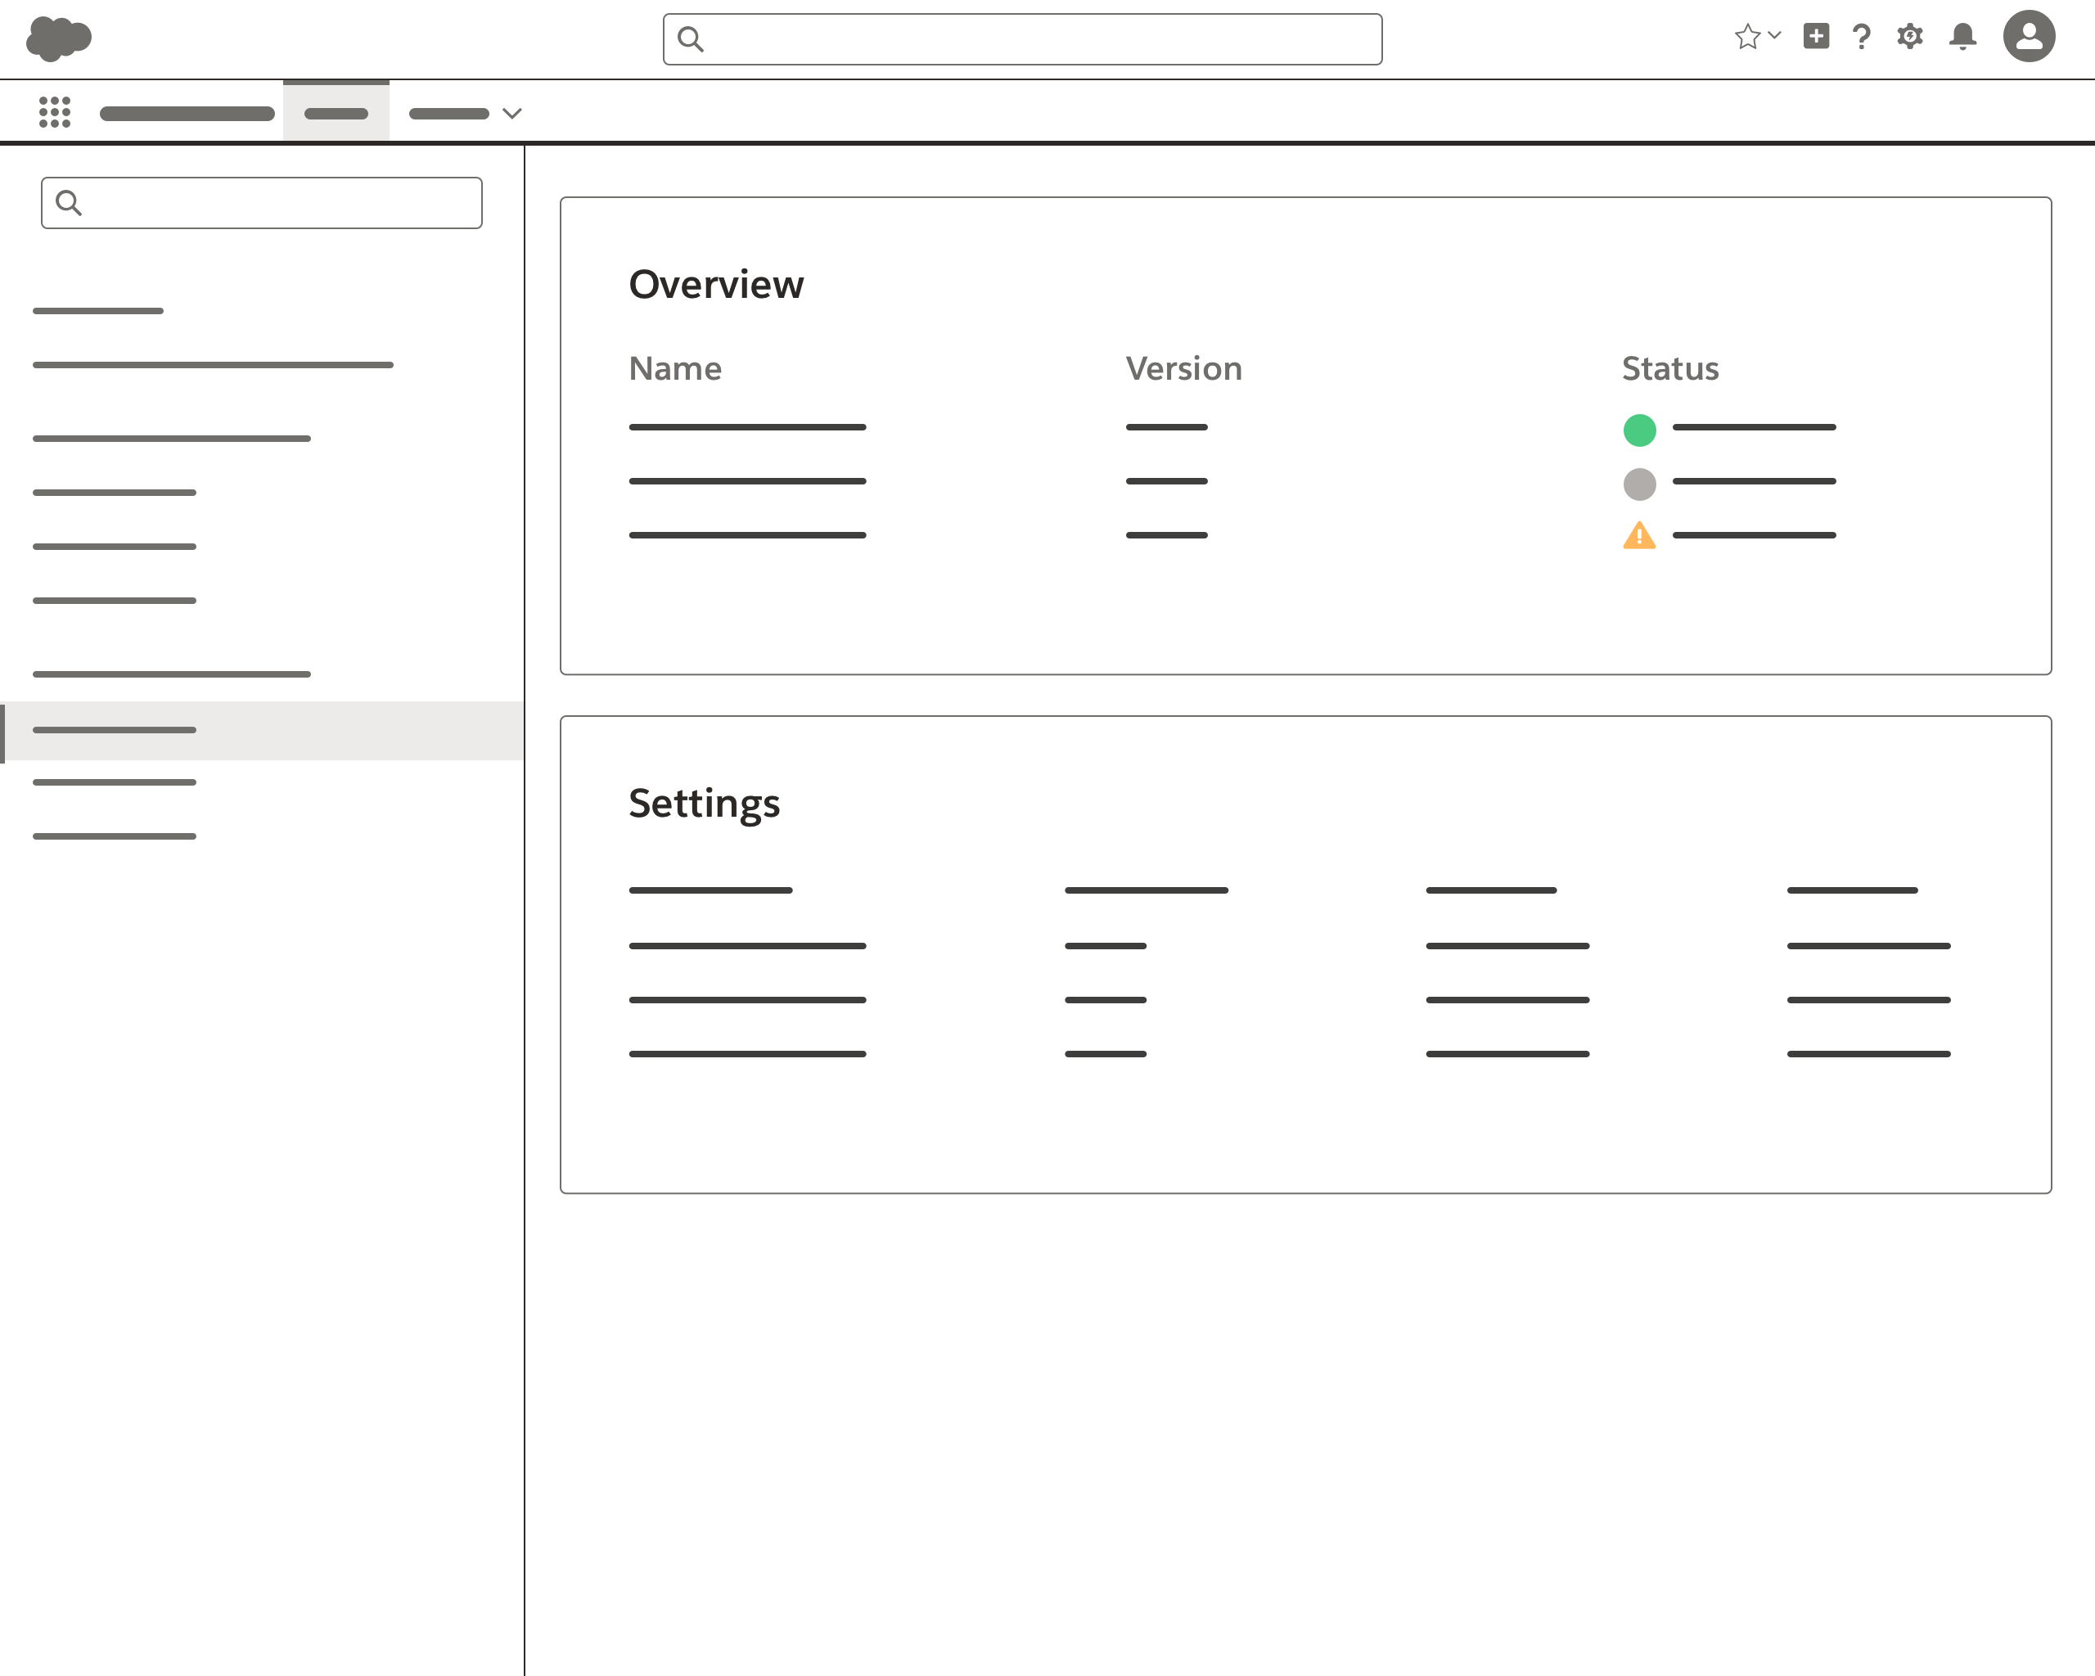Click the Salesforce cloud logo

point(58,38)
